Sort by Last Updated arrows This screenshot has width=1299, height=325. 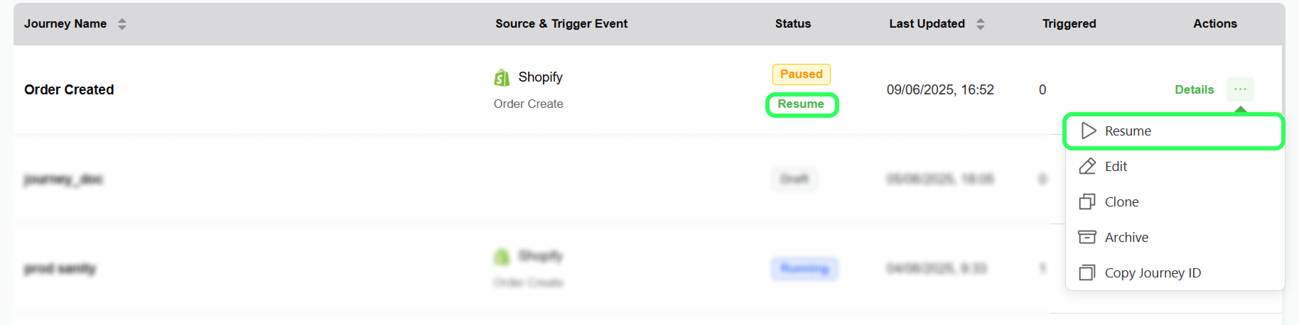point(980,24)
